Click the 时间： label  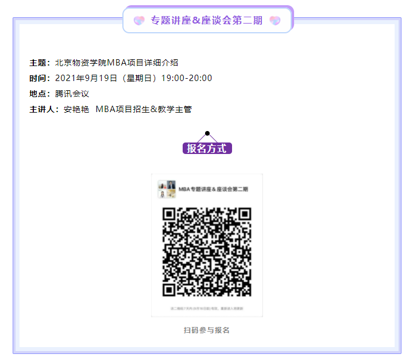click(x=40, y=78)
